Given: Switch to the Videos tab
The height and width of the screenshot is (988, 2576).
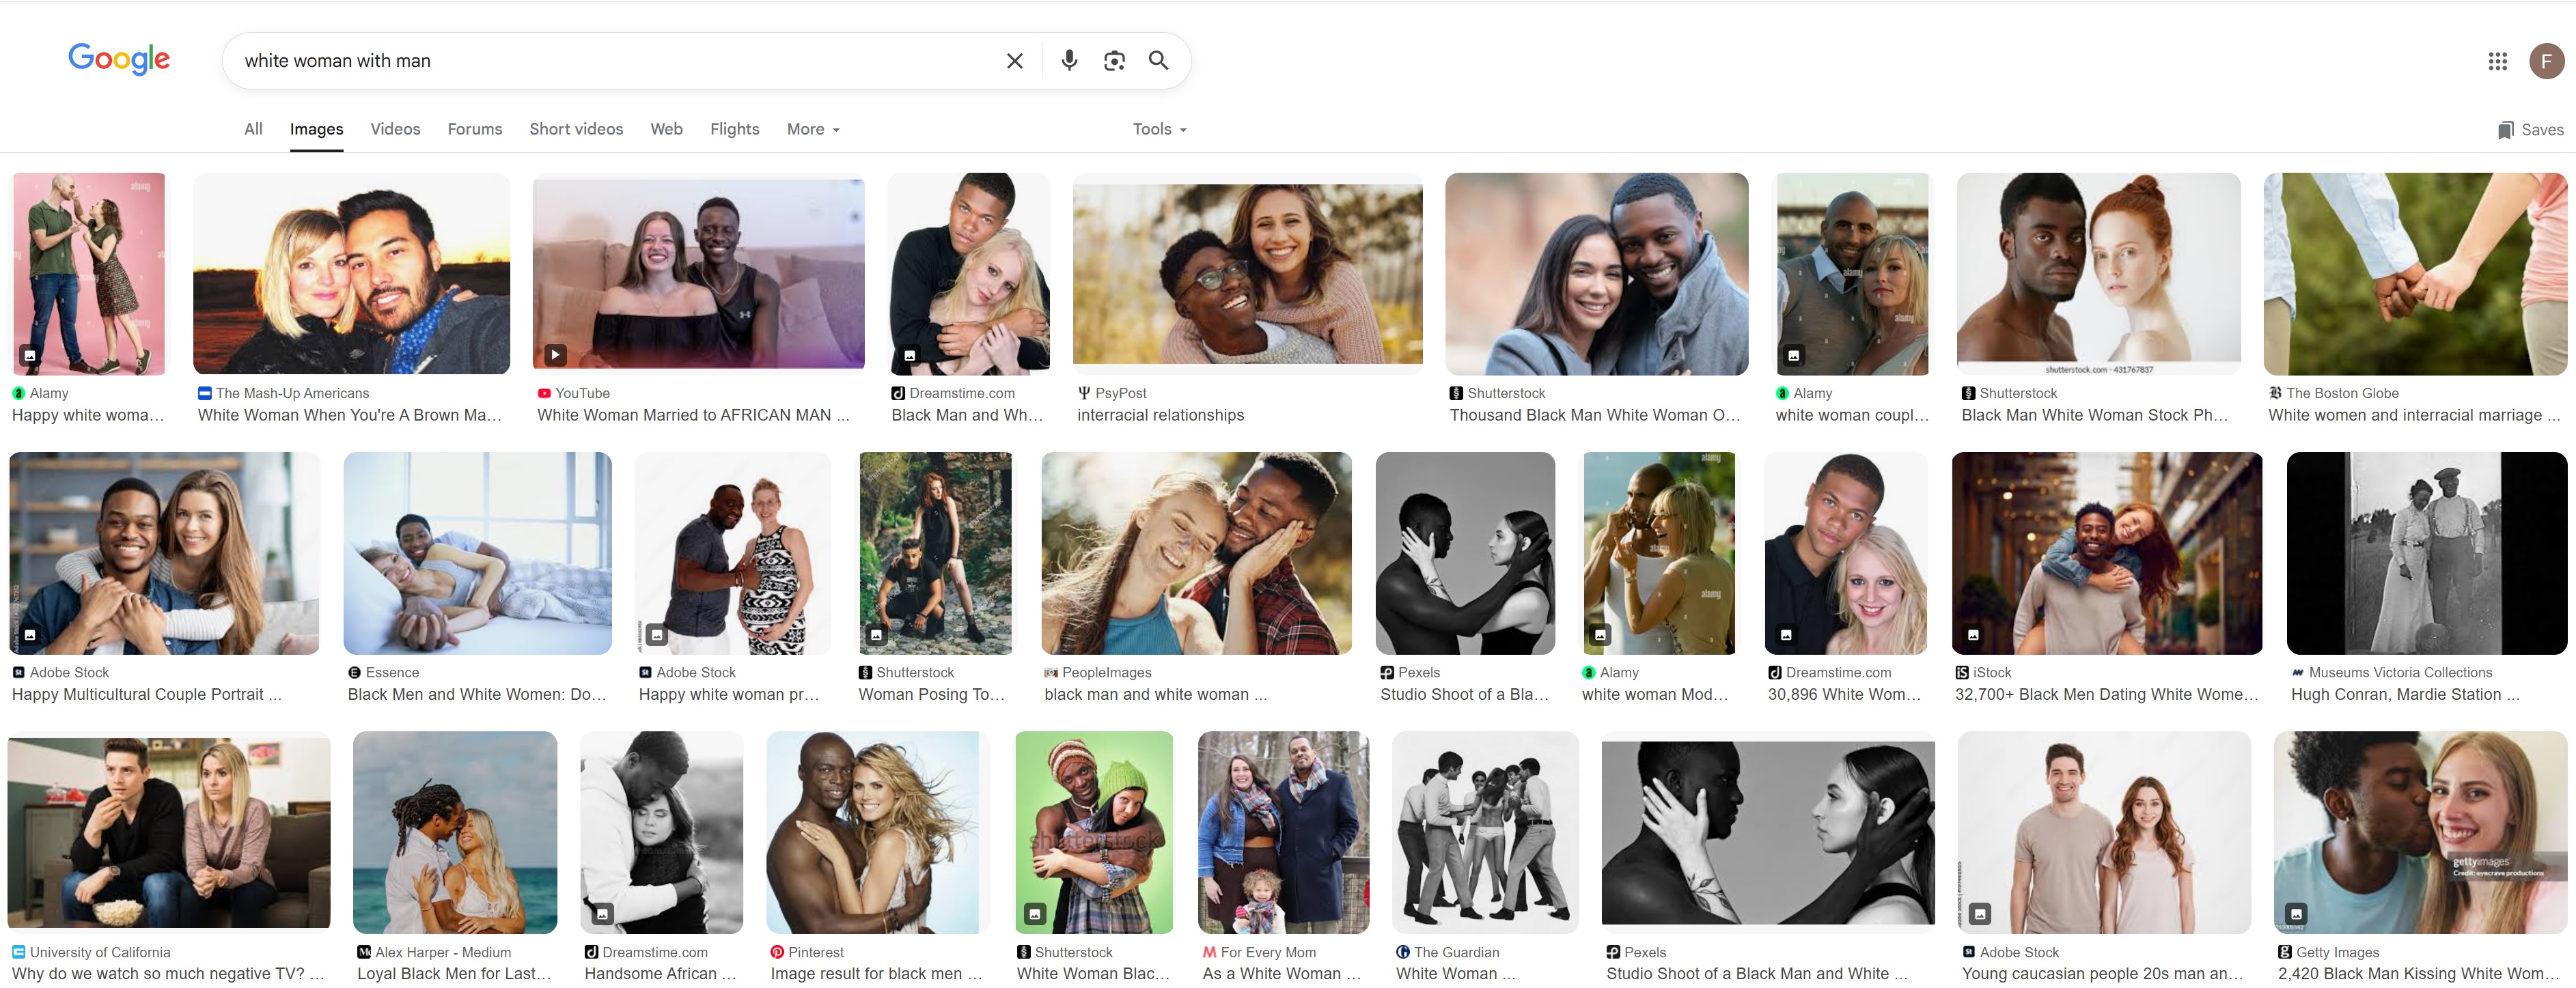Looking at the screenshot, I should (x=395, y=129).
